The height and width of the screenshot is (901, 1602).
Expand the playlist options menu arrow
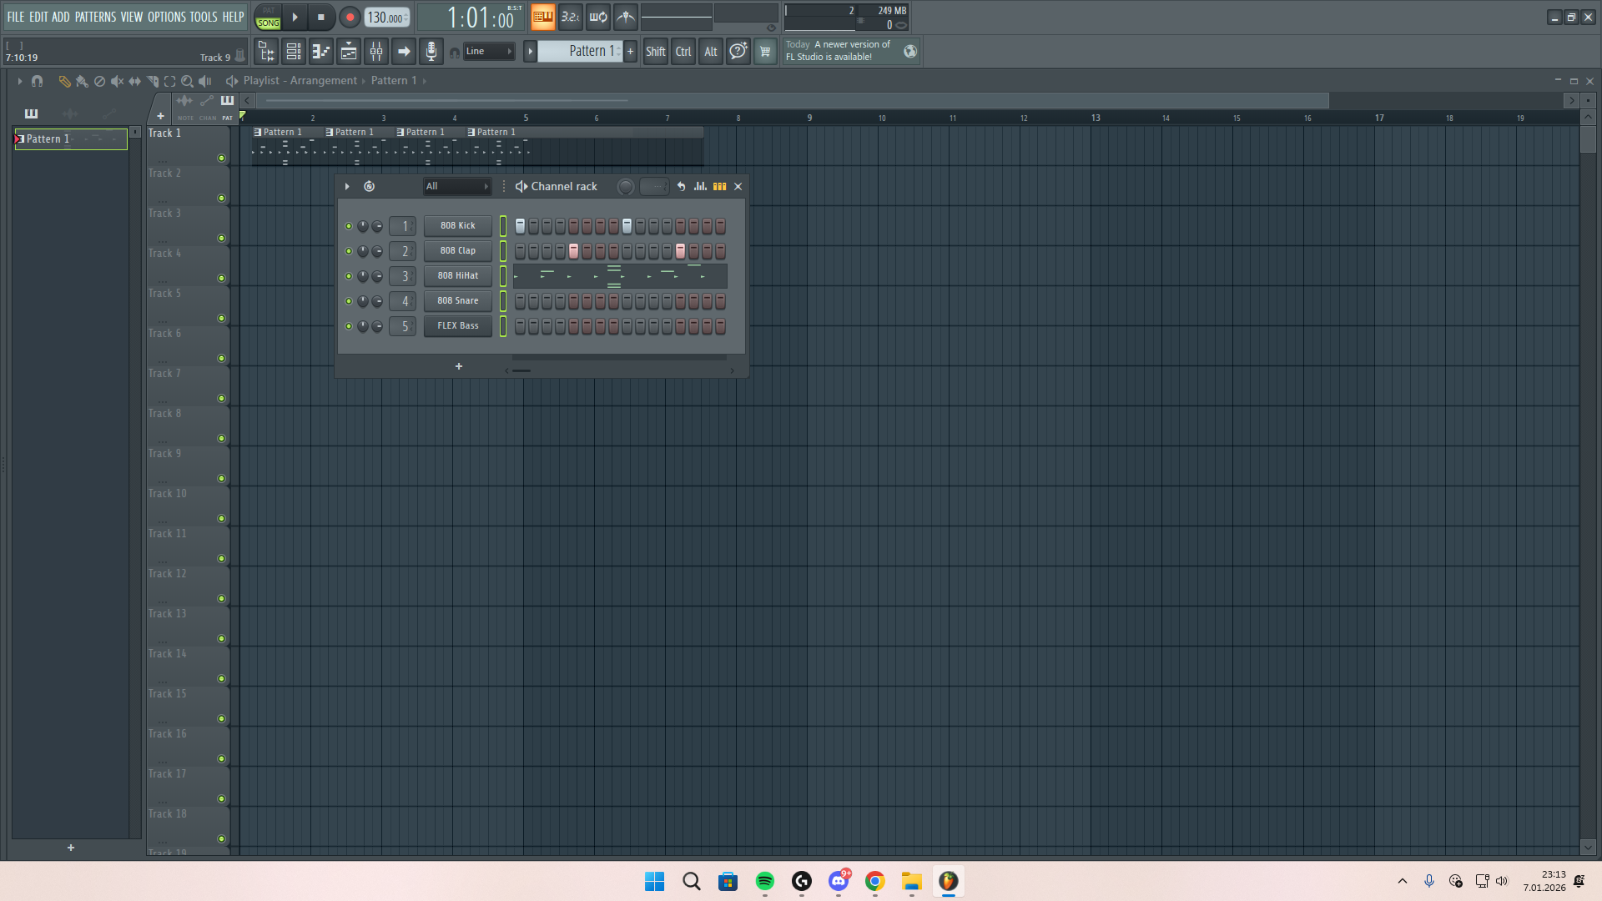[x=19, y=81]
